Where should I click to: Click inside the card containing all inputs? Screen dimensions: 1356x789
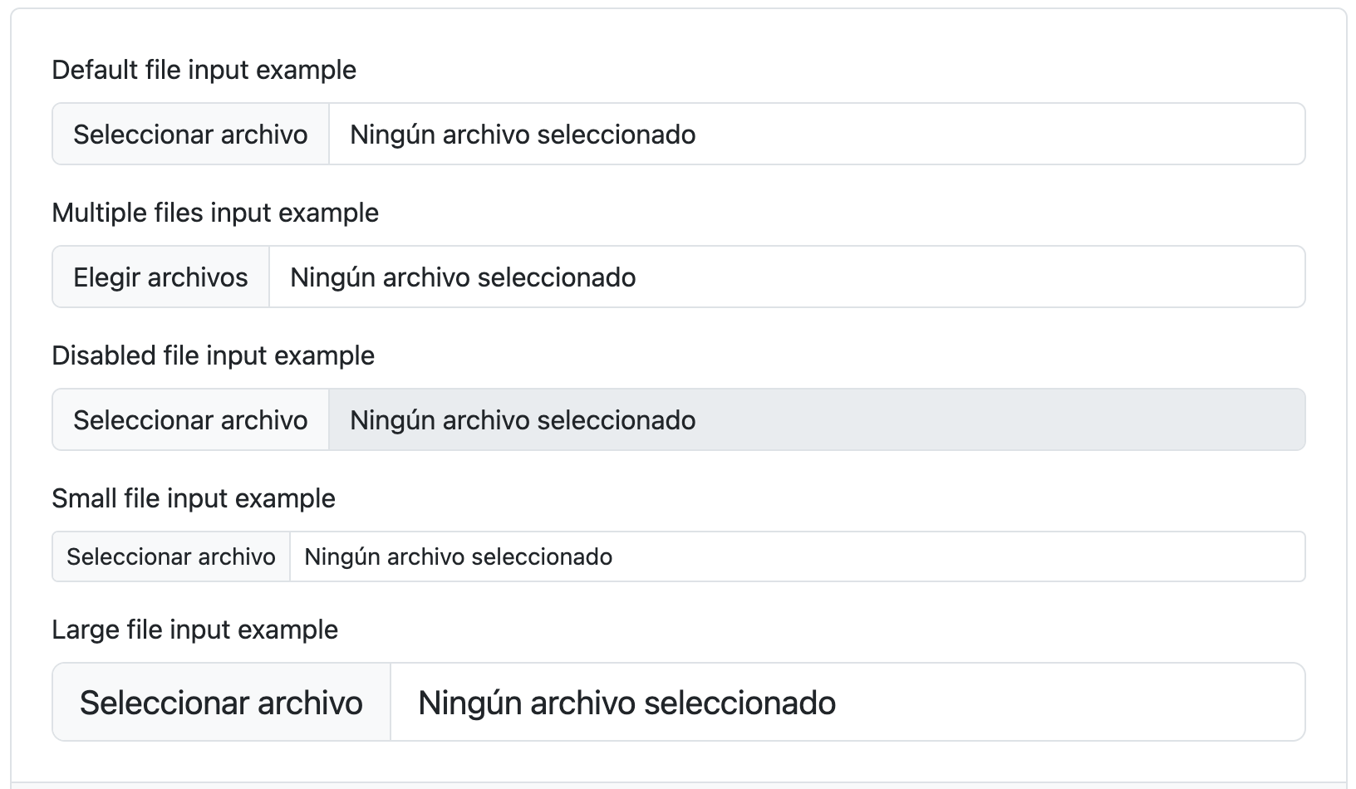tap(678, 394)
